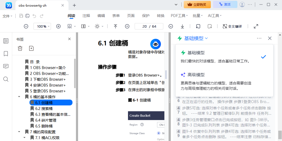Open the tab list chevron in title bar
This screenshot has width=282, height=141.
(x=176, y=5)
